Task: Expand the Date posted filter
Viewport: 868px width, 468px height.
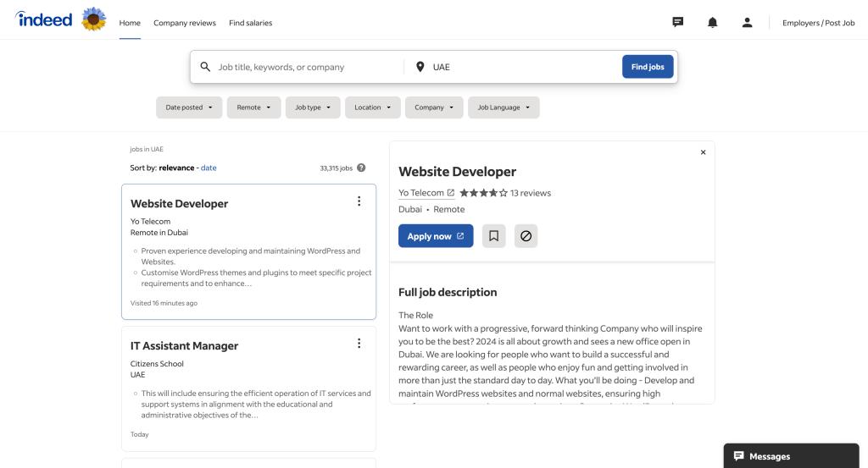Action: pyautogui.click(x=189, y=107)
